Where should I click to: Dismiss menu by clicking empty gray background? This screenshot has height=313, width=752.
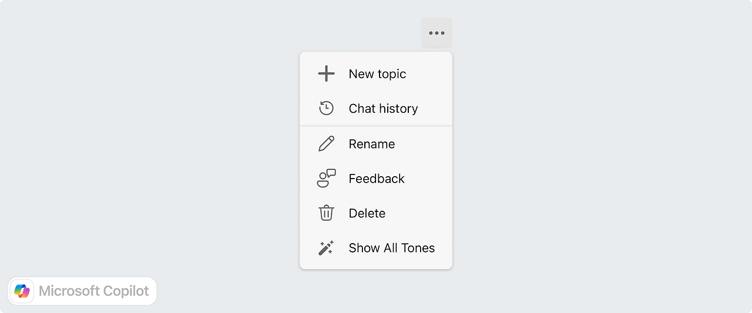coord(587,176)
